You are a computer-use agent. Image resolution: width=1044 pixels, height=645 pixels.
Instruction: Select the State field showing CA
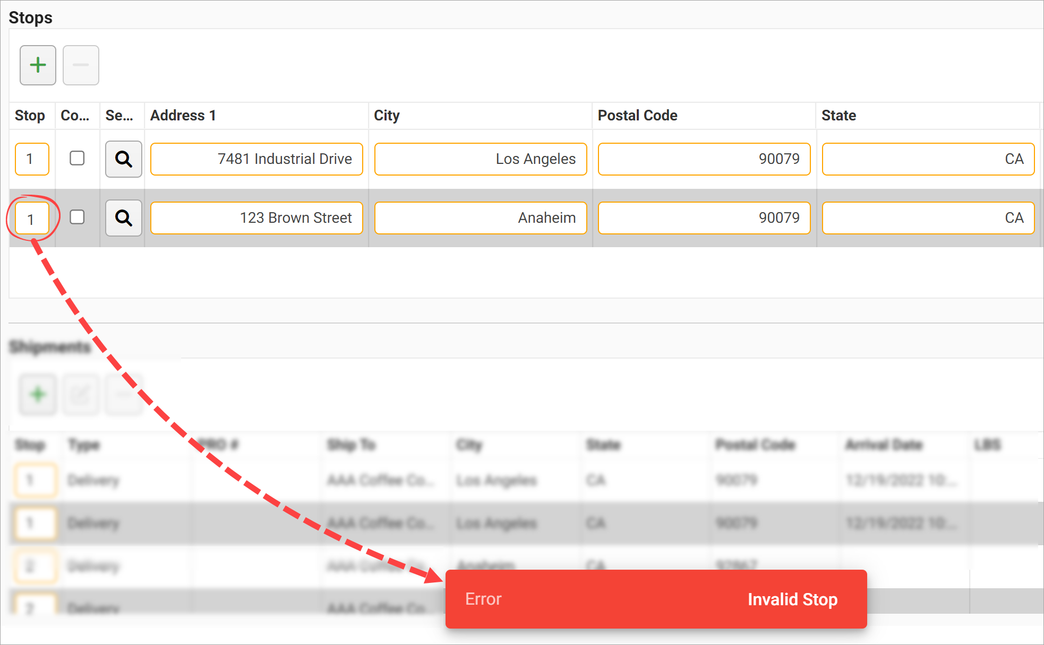pos(927,159)
